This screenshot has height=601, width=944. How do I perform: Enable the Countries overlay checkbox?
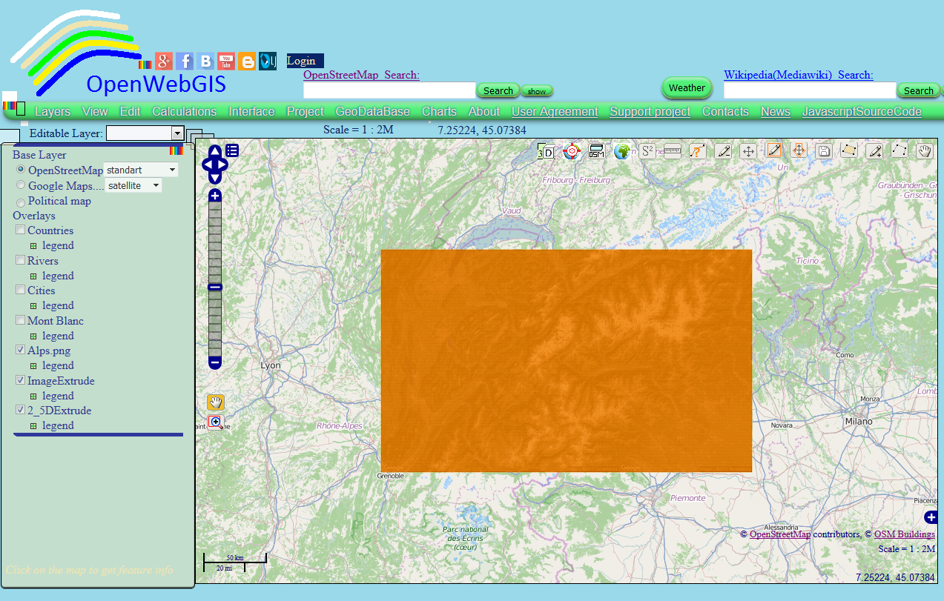point(21,230)
